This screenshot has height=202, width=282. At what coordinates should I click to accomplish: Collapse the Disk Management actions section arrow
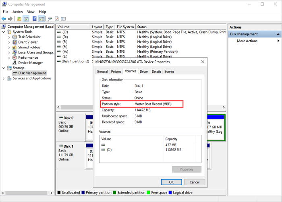coord(278,34)
